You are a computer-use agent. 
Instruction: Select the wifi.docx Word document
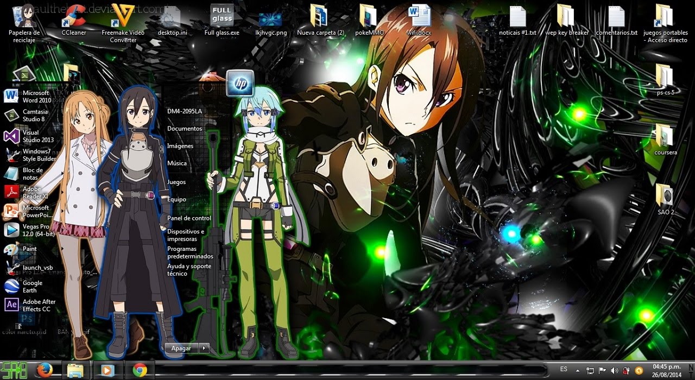click(x=419, y=21)
